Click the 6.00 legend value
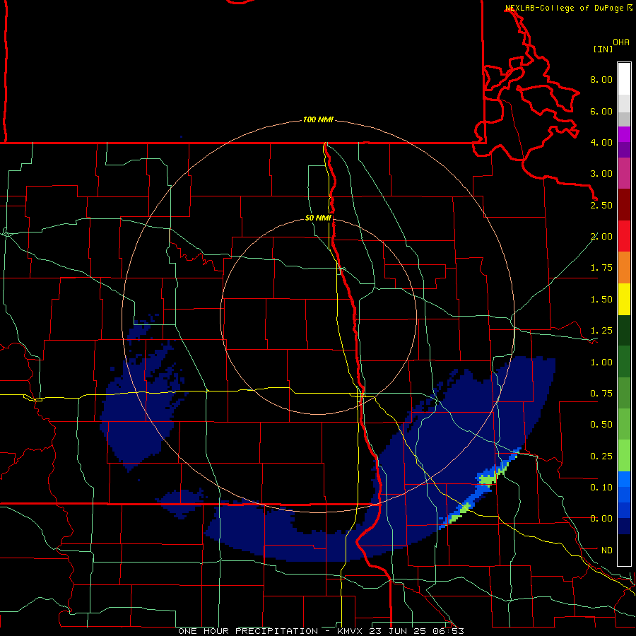Image resolution: width=636 pixels, height=636 pixels. 601,111
